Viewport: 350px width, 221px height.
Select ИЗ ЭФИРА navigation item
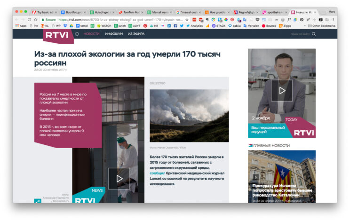tap(136, 34)
